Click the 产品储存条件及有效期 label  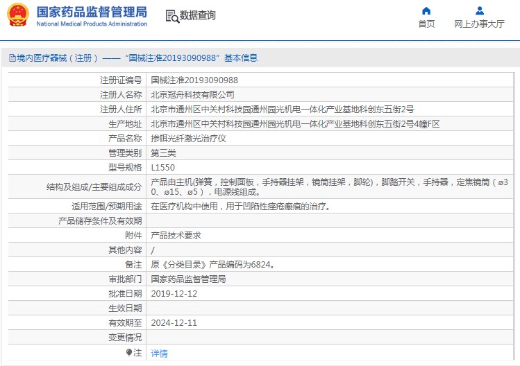pos(100,221)
